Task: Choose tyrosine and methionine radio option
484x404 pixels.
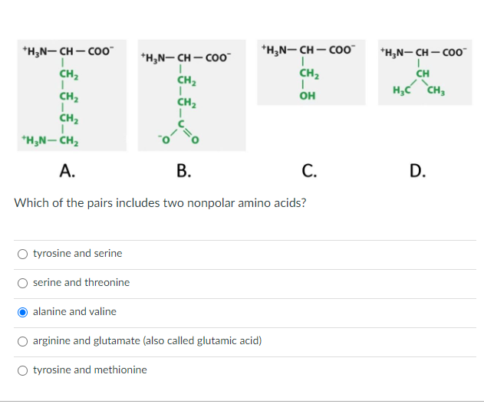Action: (22, 370)
